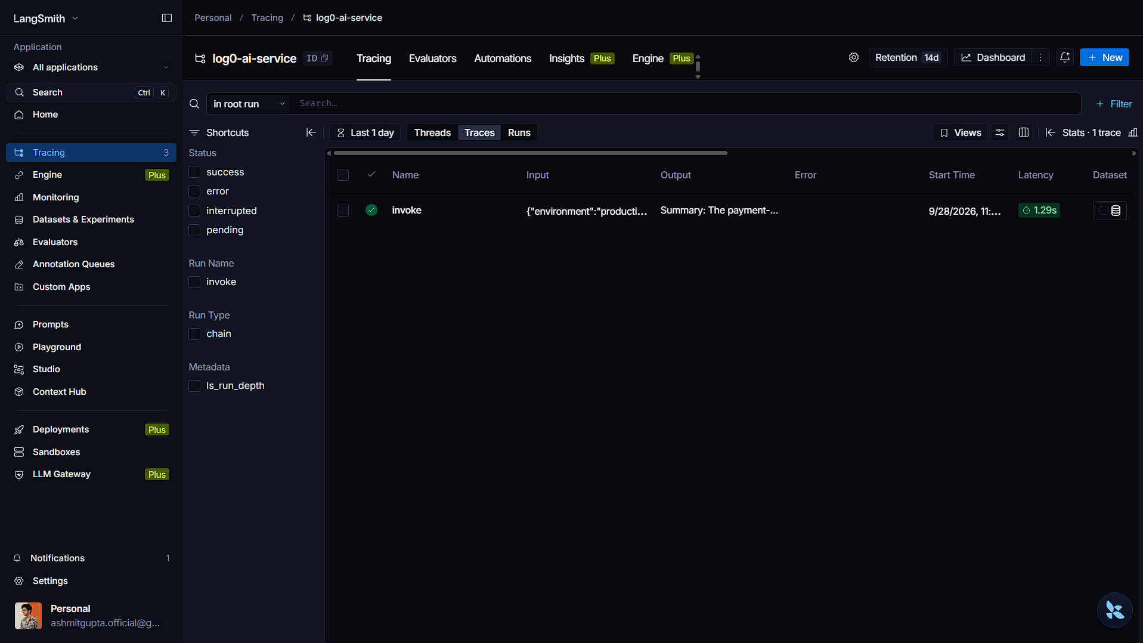Image resolution: width=1143 pixels, height=643 pixels.
Task: Open the Retention 14d selector
Action: [907, 58]
